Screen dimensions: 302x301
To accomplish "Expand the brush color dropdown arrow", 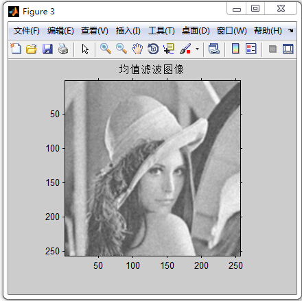I will coord(197,49).
